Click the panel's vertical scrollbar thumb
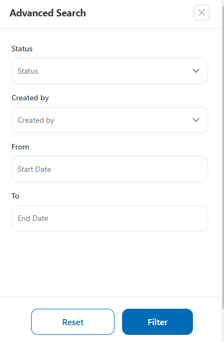 (x=223, y=157)
